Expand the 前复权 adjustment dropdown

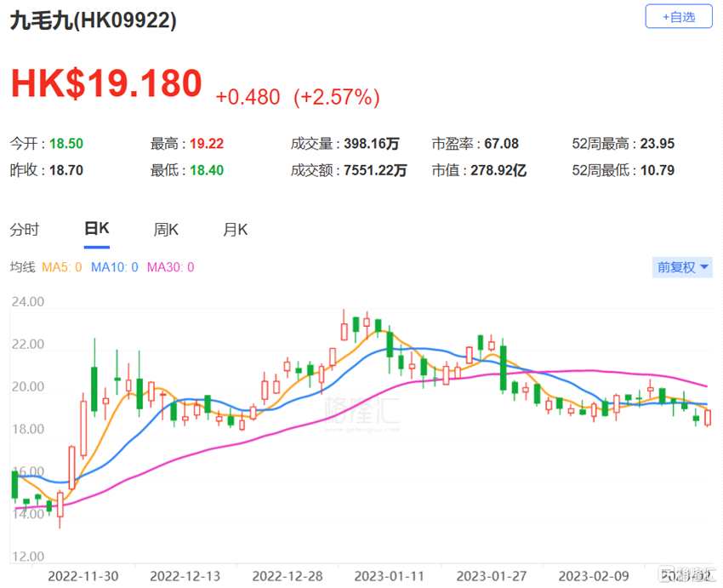[682, 267]
